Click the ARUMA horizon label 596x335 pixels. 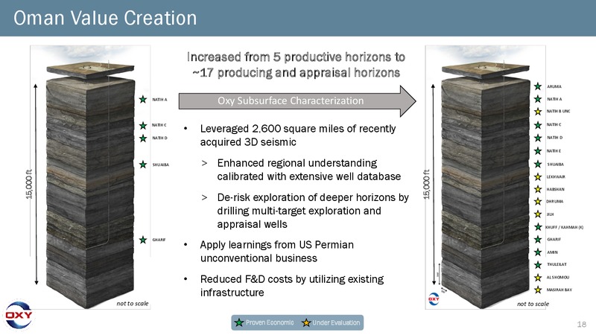point(554,86)
